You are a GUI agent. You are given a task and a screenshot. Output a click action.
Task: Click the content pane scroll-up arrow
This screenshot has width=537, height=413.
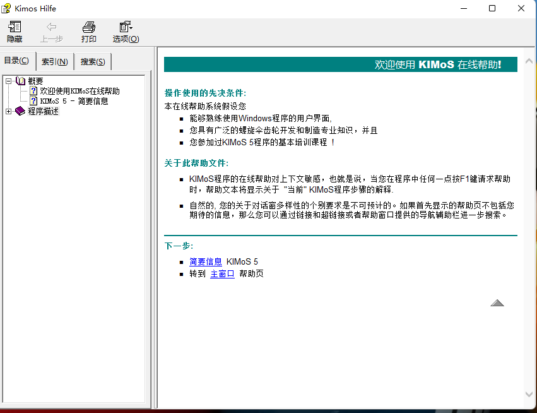click(529, 61)
